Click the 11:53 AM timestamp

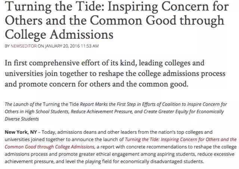coord(90,46)
